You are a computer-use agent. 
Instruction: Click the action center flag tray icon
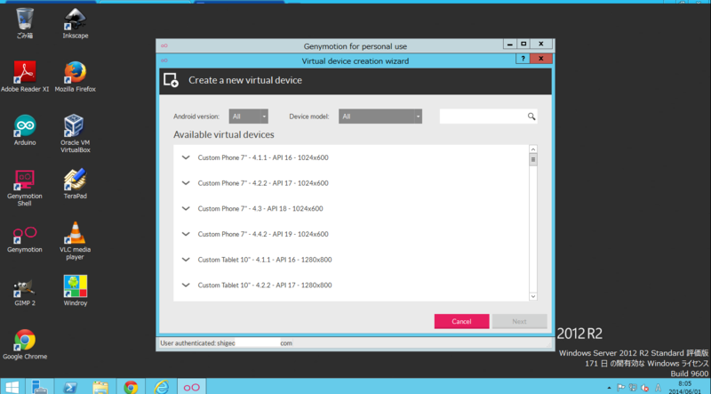620,388
